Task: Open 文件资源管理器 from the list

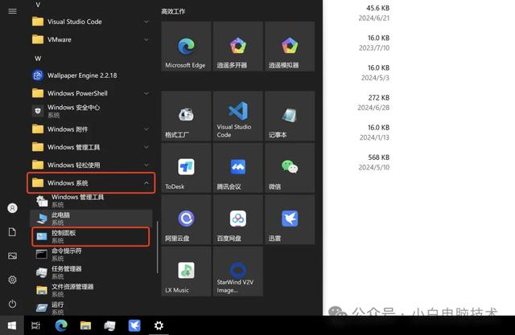Action: (91, 290)
